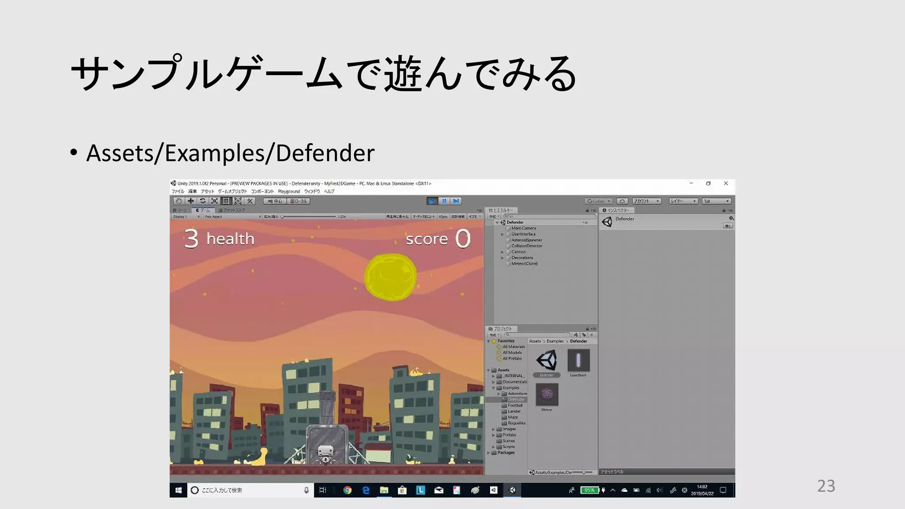The height and width of the screenshot is (509, 905).
Task: Open the ファイル (File) menu
Action: click(x=178, y=191)
